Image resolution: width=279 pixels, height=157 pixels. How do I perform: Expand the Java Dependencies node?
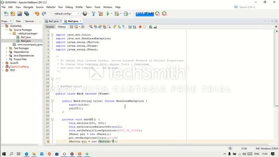[7, 55]
